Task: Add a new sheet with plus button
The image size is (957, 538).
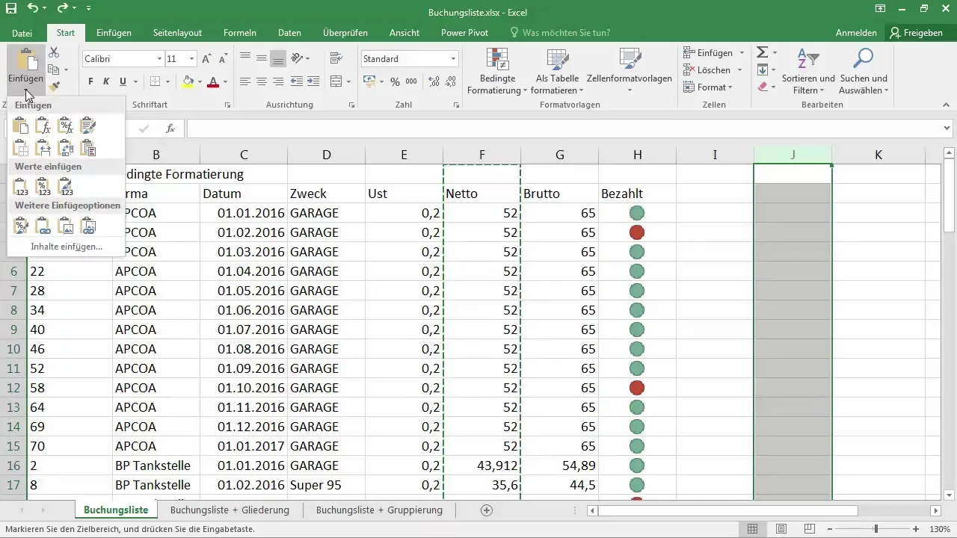Action: click(487, 510)
